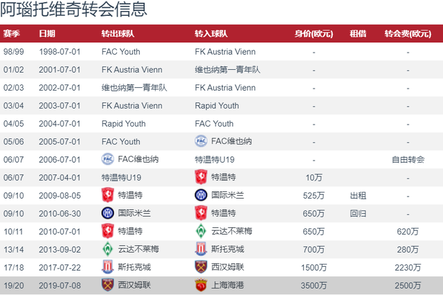Click the 赛季 column header
Image resolution: width=443 pixels, height=295 pixels.
pyautogui.click(x=12, y=34)
